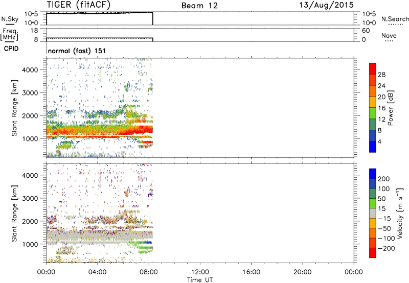This screenshot has height=283, width=409.
Task: Click the "12:00" time tick label
Action: [x=200, y=272]
